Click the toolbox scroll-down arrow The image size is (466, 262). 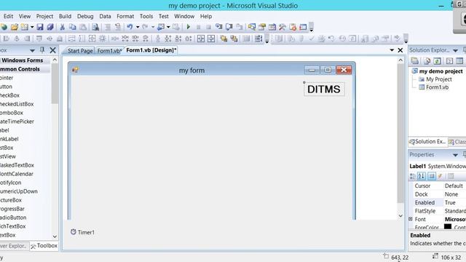(x=55, y=237)
